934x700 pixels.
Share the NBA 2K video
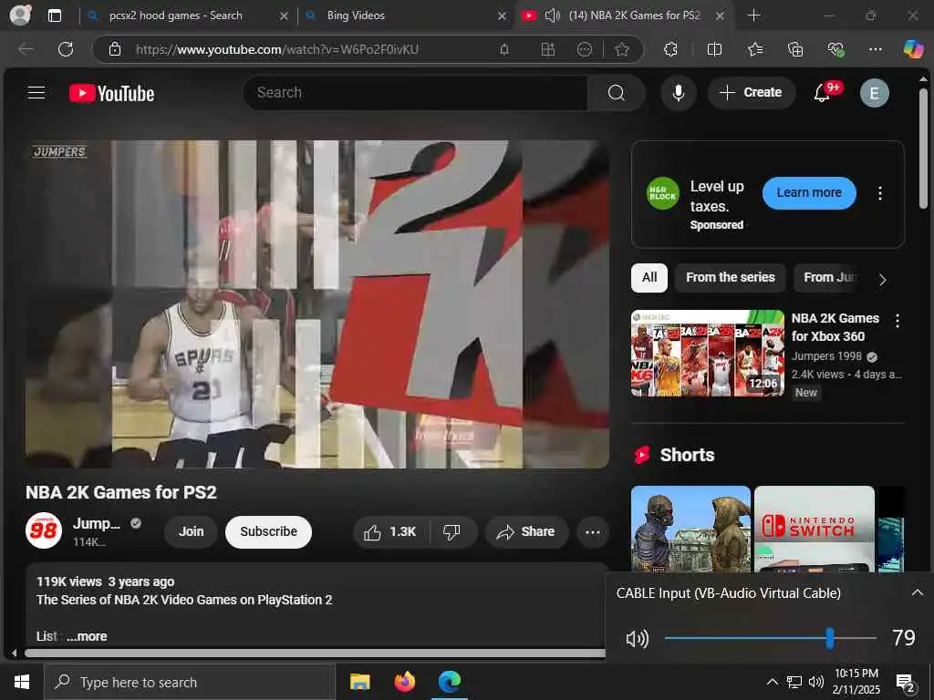[x=526, y=531]
